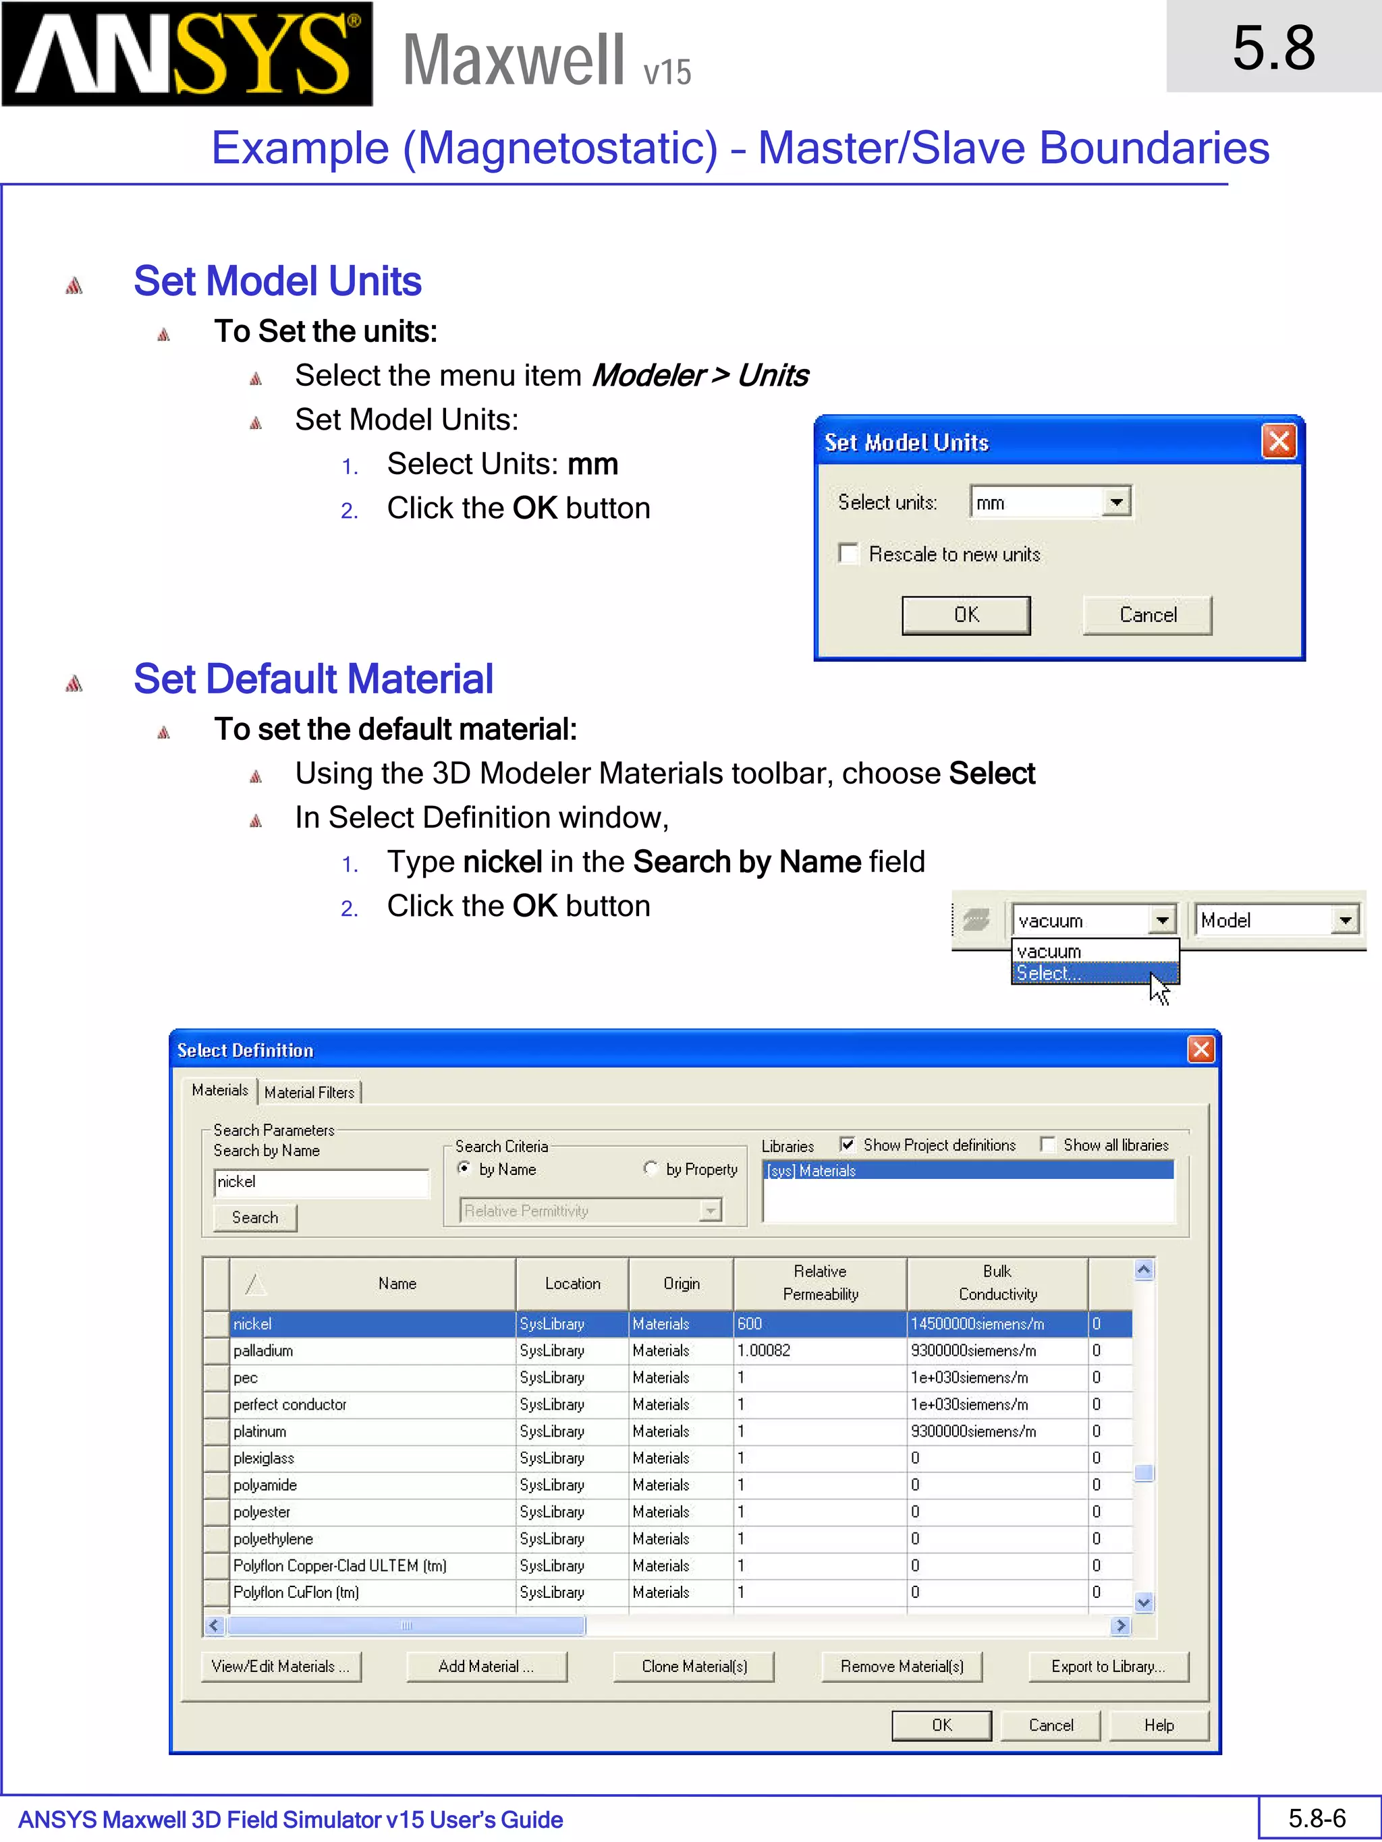Click palladium's 1.00082 permeability cell
The image size is (1382, 1842).
coord(820,1350)
